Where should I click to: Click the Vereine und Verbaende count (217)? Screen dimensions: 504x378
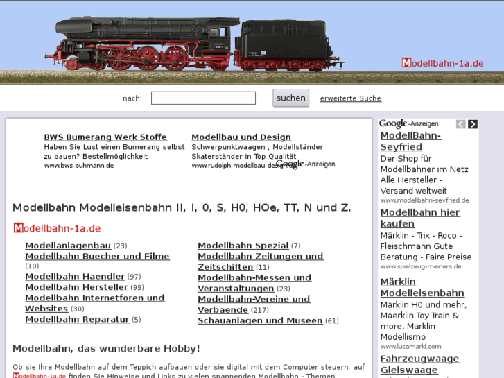260,310
